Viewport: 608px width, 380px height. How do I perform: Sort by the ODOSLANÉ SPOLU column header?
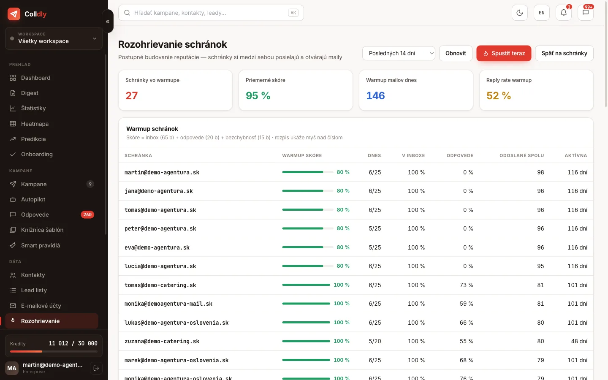pos(521,155)
